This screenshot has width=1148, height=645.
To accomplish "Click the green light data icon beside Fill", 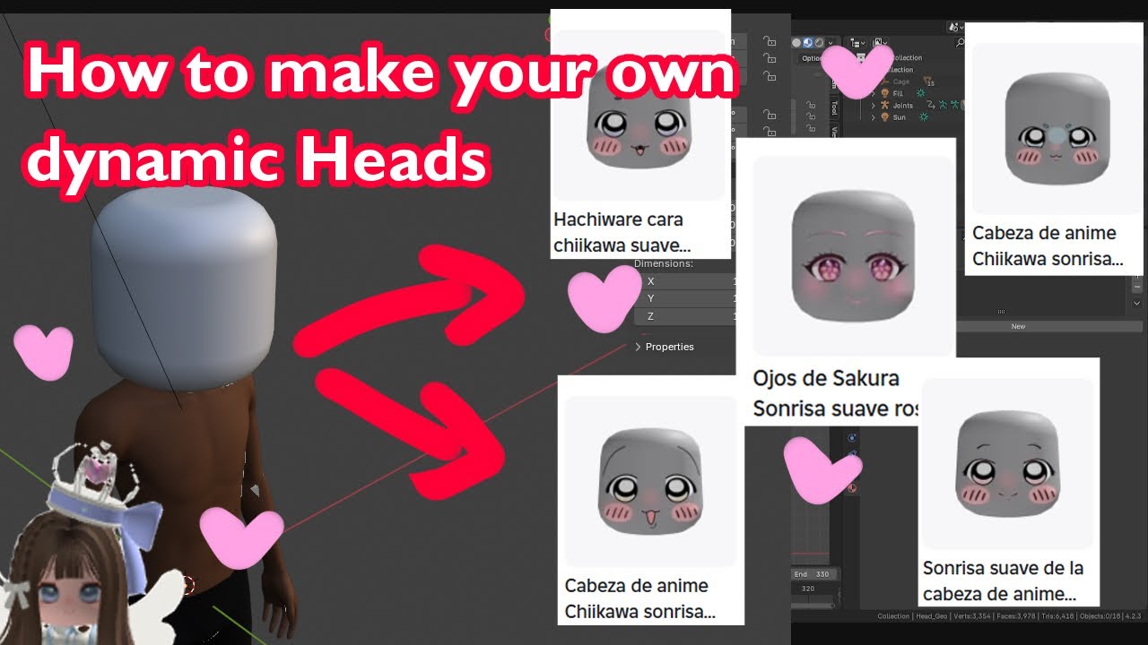I will tap(921, 93).
